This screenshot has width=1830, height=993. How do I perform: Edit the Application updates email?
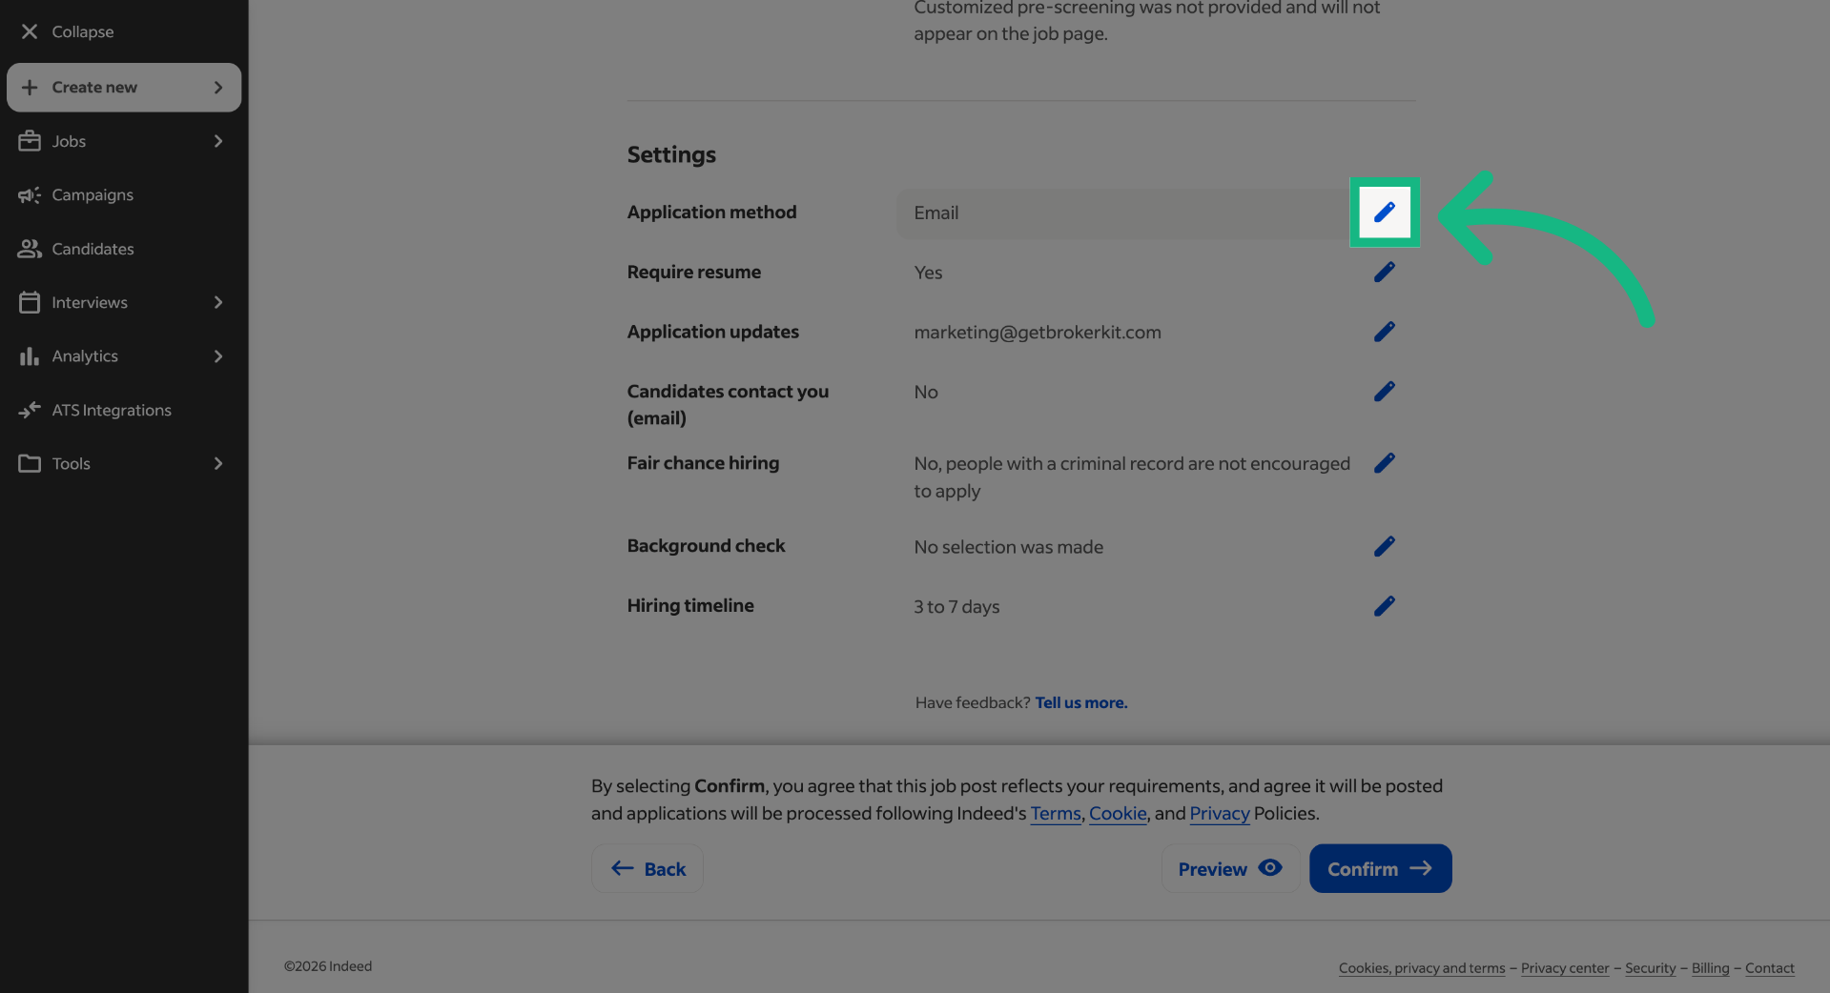point(1384,332)
